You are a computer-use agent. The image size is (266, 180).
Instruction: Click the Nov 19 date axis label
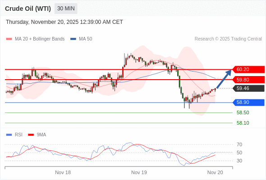click(x=139, y=172)
